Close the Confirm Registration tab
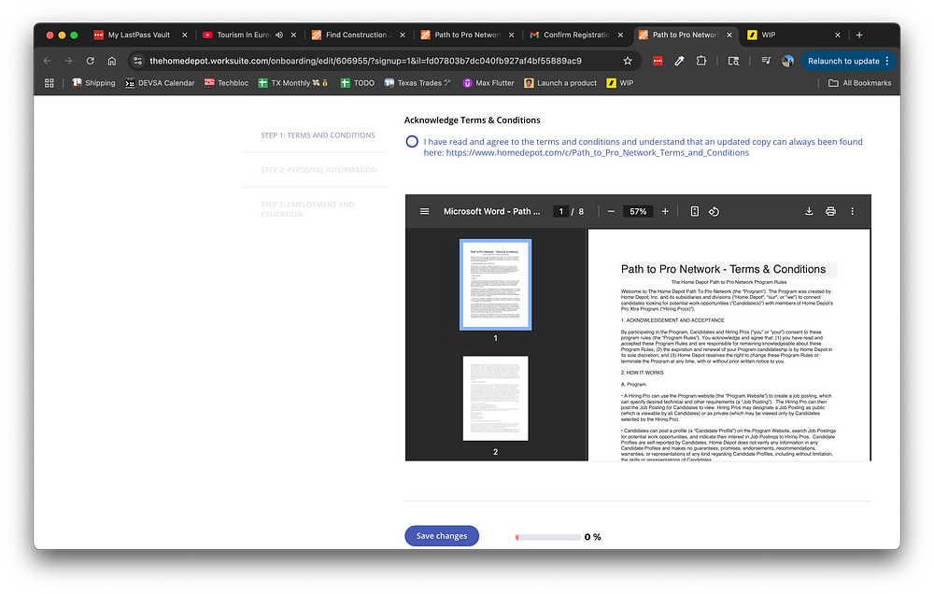 coord(620,35)
